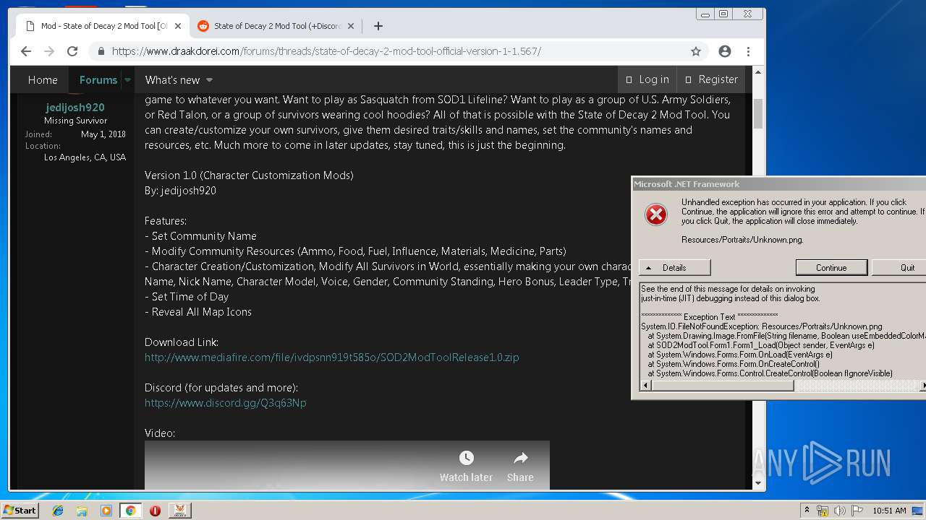Click the 'Version 1.0 (Character Customization Mods)' text
The width and height of the screenshot is (926, 520).
point(249,175)
